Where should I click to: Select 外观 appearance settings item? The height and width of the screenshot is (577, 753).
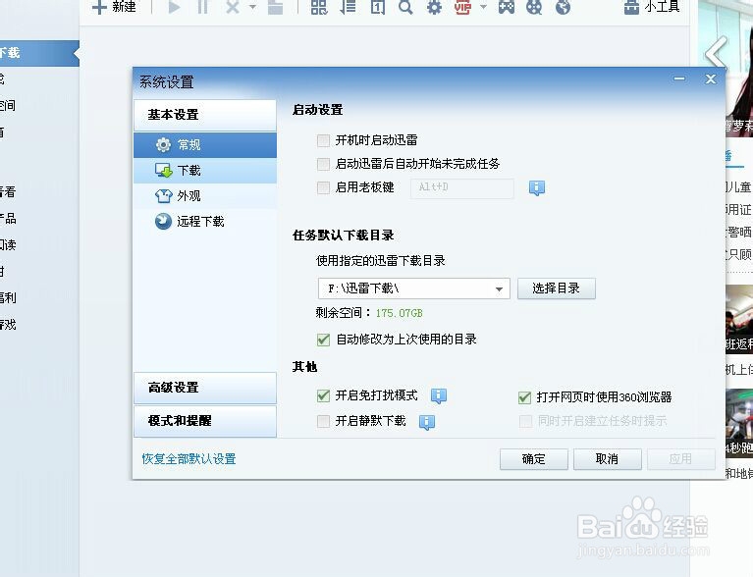(x=205, y=196)
